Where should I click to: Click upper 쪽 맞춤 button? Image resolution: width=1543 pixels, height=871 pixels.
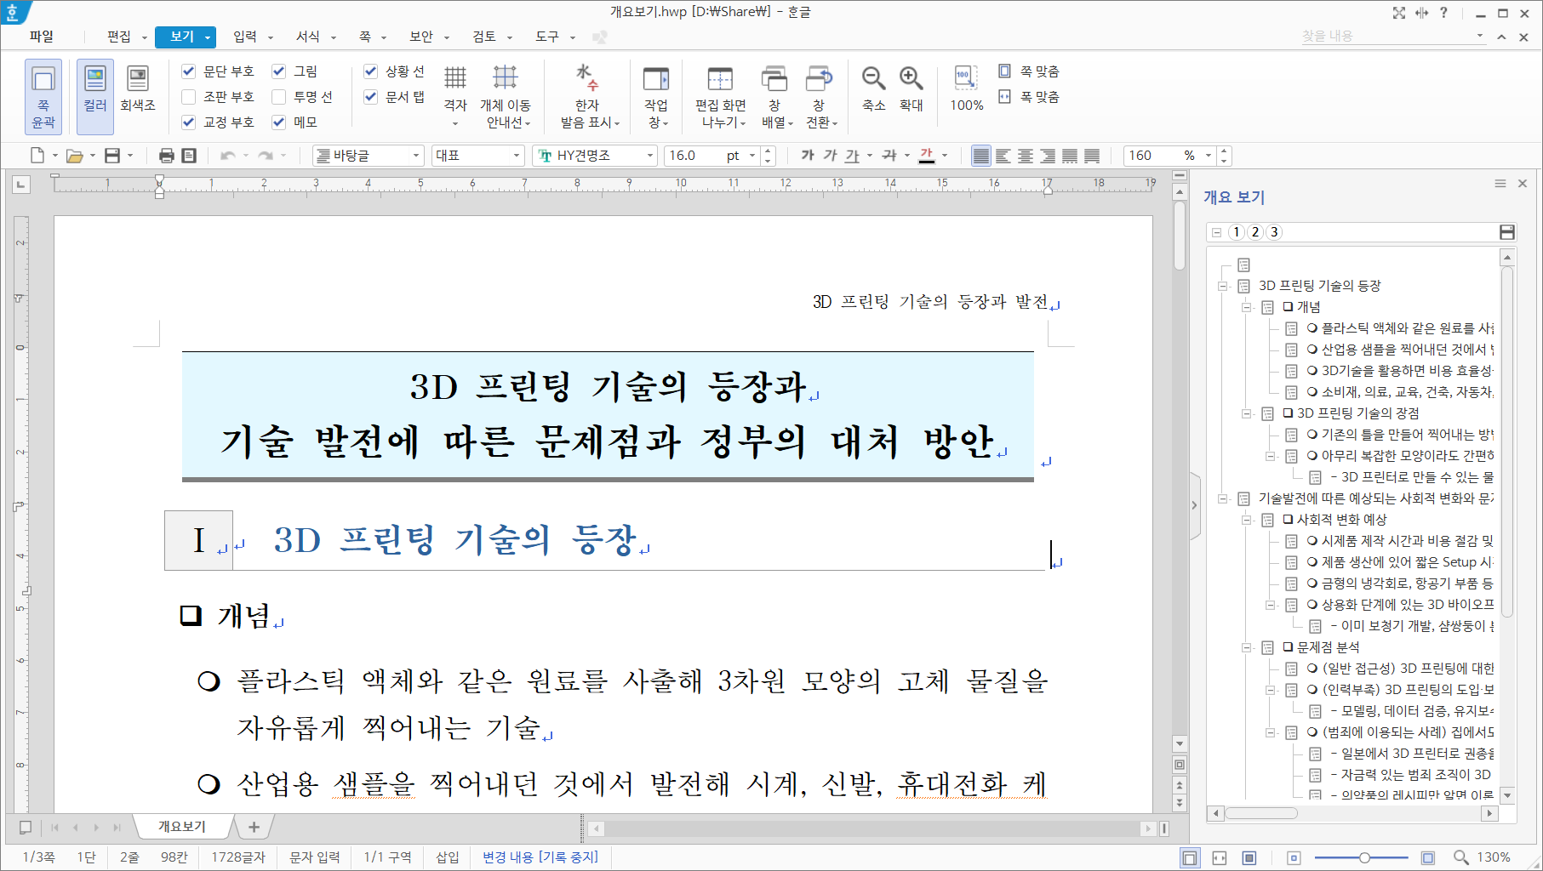pyautogui.click(x=1029, y=71)
